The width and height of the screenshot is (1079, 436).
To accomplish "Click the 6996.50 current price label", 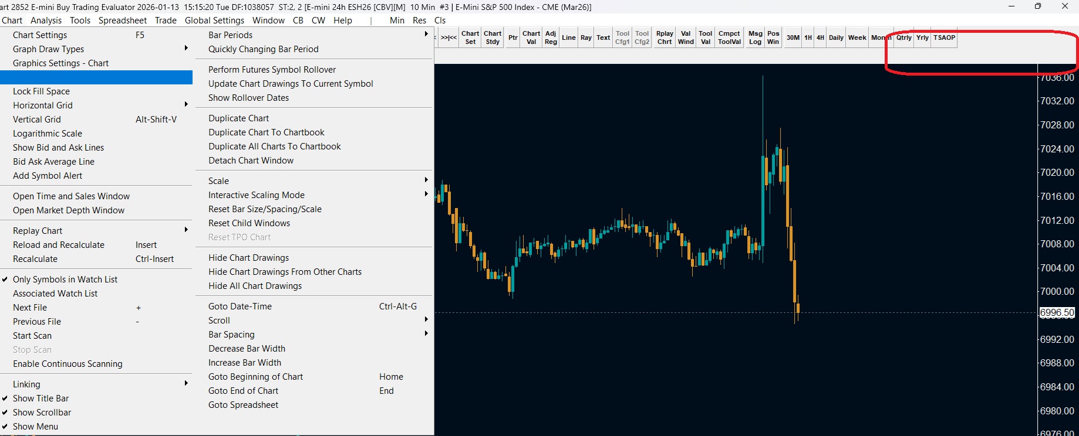I will (1057, 313).
